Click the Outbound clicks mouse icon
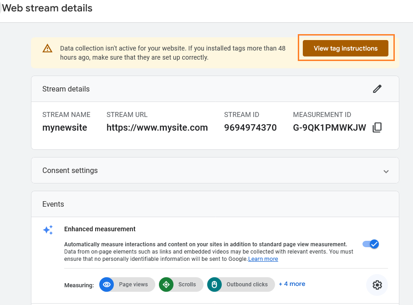This screenshot has height=305, width=413. (214, 285)
